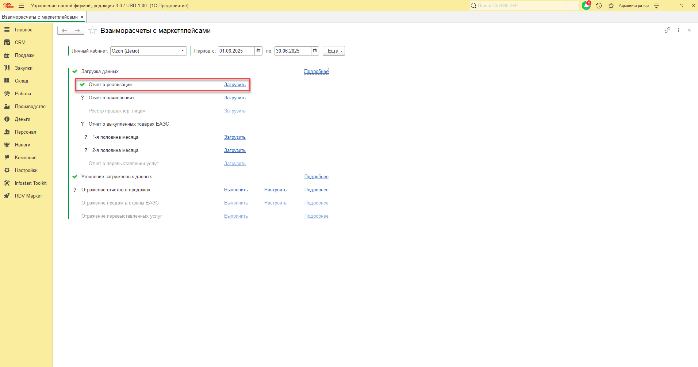The height and width of the screenshot is (367, 698).
Task: Click the Личный кабинет Ozon (Демо) field
Action: (145, 51)
